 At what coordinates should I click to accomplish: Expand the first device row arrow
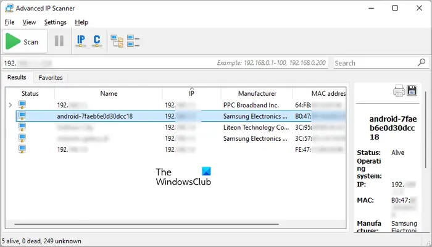tap(10, 105)
